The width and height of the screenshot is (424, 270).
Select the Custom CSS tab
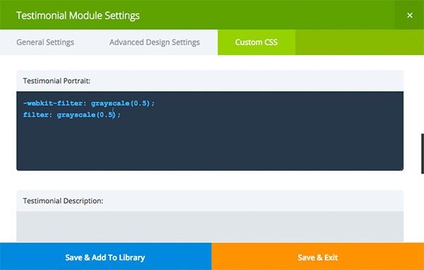click(257, 42)
